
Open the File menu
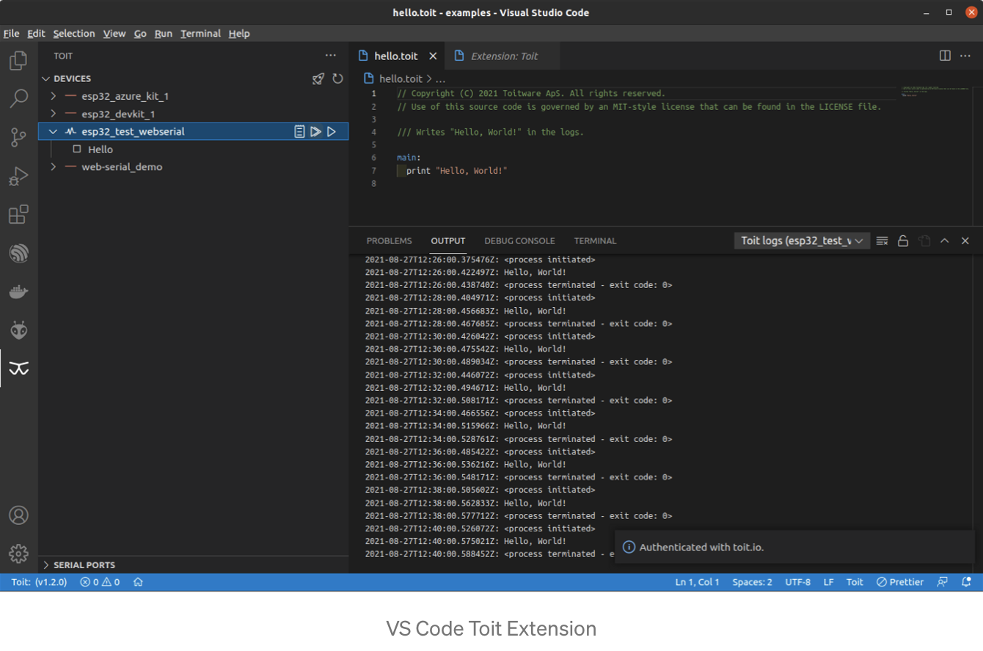[x=11, y=33]
